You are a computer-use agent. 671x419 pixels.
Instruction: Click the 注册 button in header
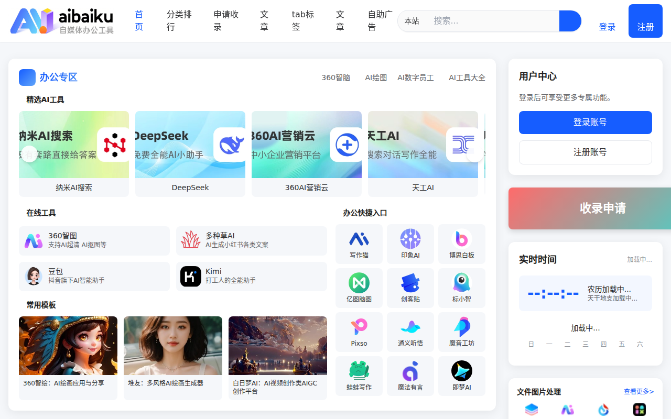point(645,21)
